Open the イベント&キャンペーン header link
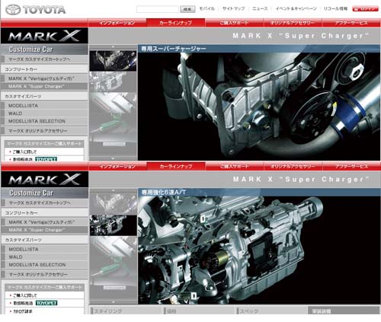Viewport: 381px width, 322px height. pos(296,8)
